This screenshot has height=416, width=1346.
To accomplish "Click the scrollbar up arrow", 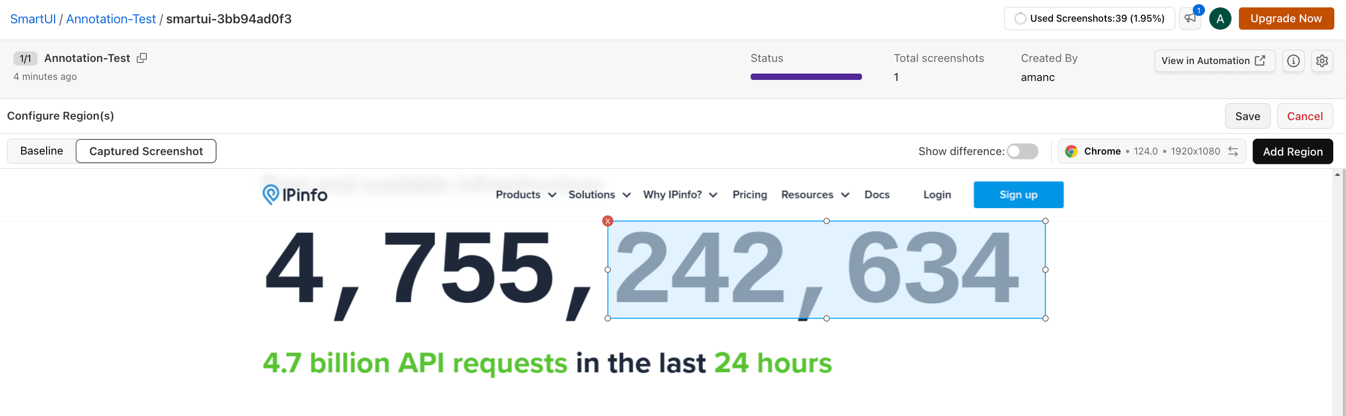I will point(1338,174).
